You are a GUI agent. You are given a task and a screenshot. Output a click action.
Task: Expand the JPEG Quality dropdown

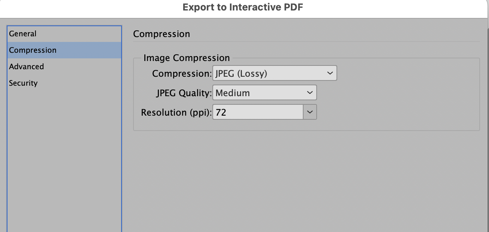264,92
